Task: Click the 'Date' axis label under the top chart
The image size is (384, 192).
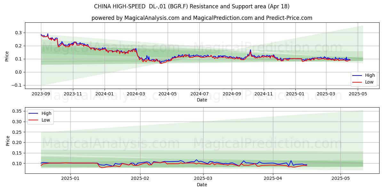Action: click(202, 100)
